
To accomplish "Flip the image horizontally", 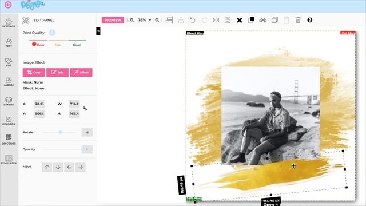I will pyautogui.click(x=216, y=20).
